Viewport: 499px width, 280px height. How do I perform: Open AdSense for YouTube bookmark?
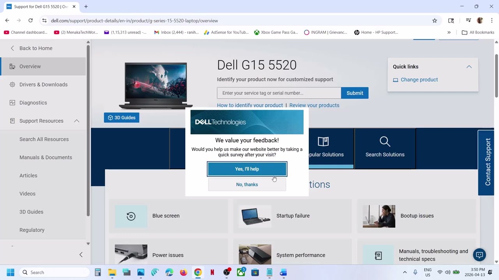226,32
